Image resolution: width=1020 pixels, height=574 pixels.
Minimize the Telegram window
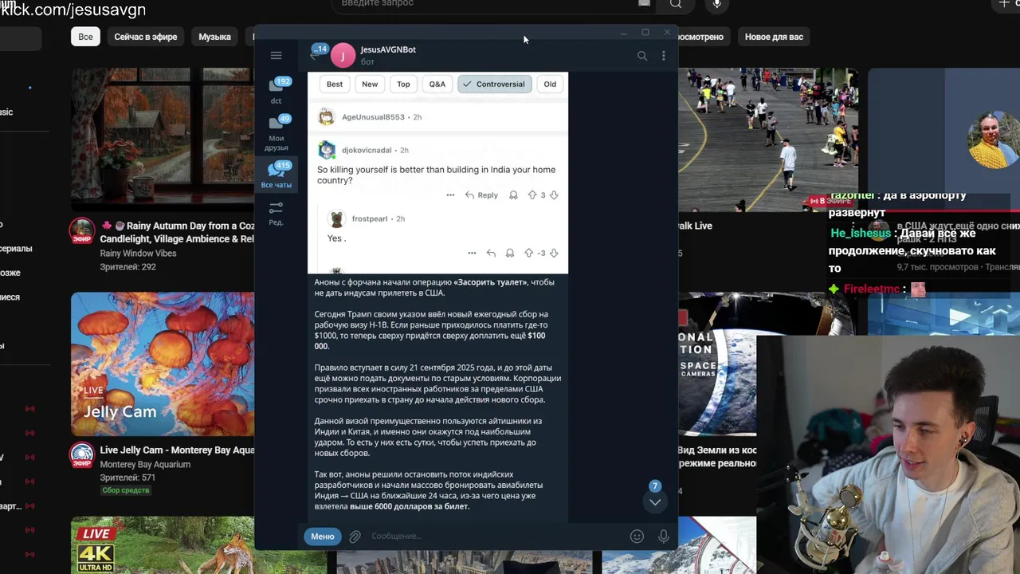point(623,33)
